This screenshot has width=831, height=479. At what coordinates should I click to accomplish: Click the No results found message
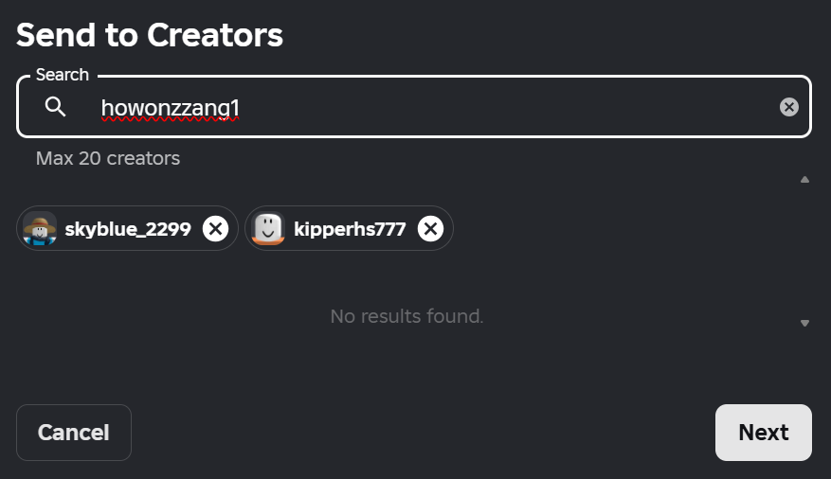(407, 316)
